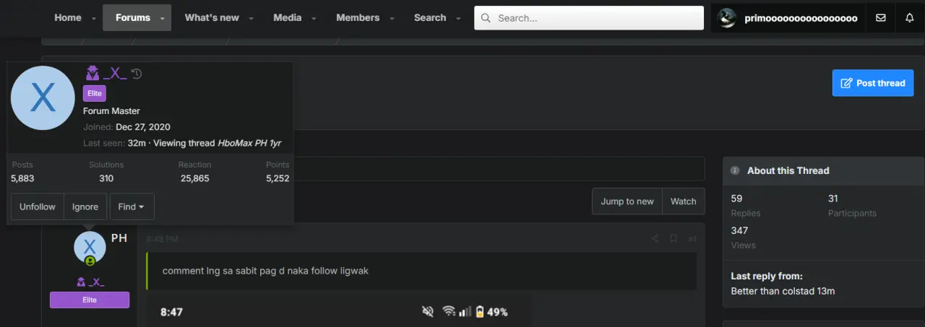Open the Home nav link
The width and height of the screenshot is (925, 327).
point(68,17)
